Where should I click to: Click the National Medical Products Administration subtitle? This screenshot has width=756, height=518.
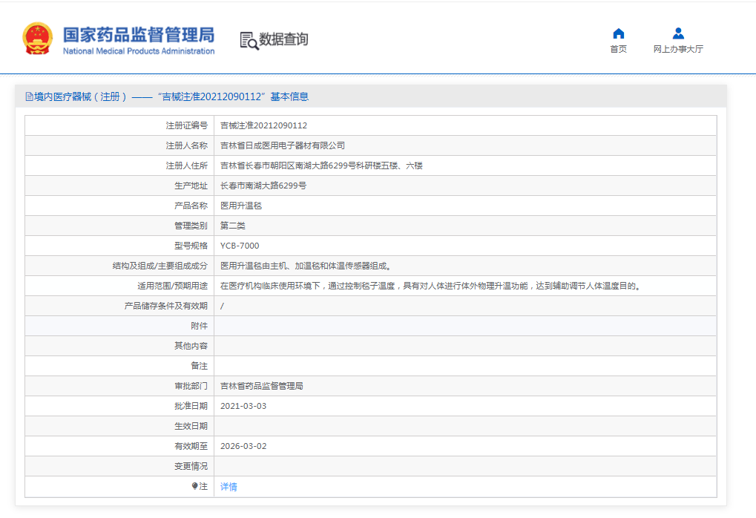tap(138, 51)
